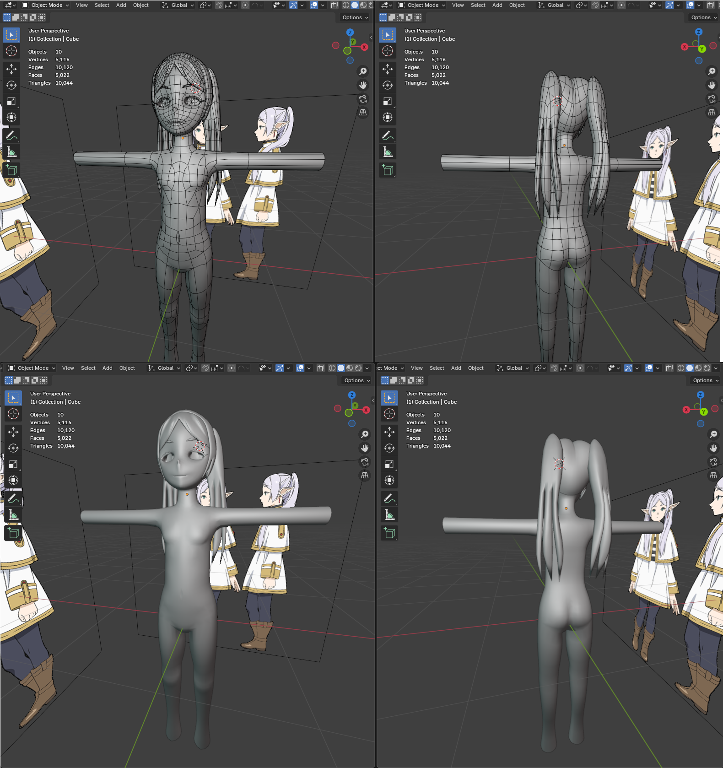The height and width of the screenshot is (768, 723).
Task: Toggle X-ray in bottom-right viewport header
Action: (669, 368)
